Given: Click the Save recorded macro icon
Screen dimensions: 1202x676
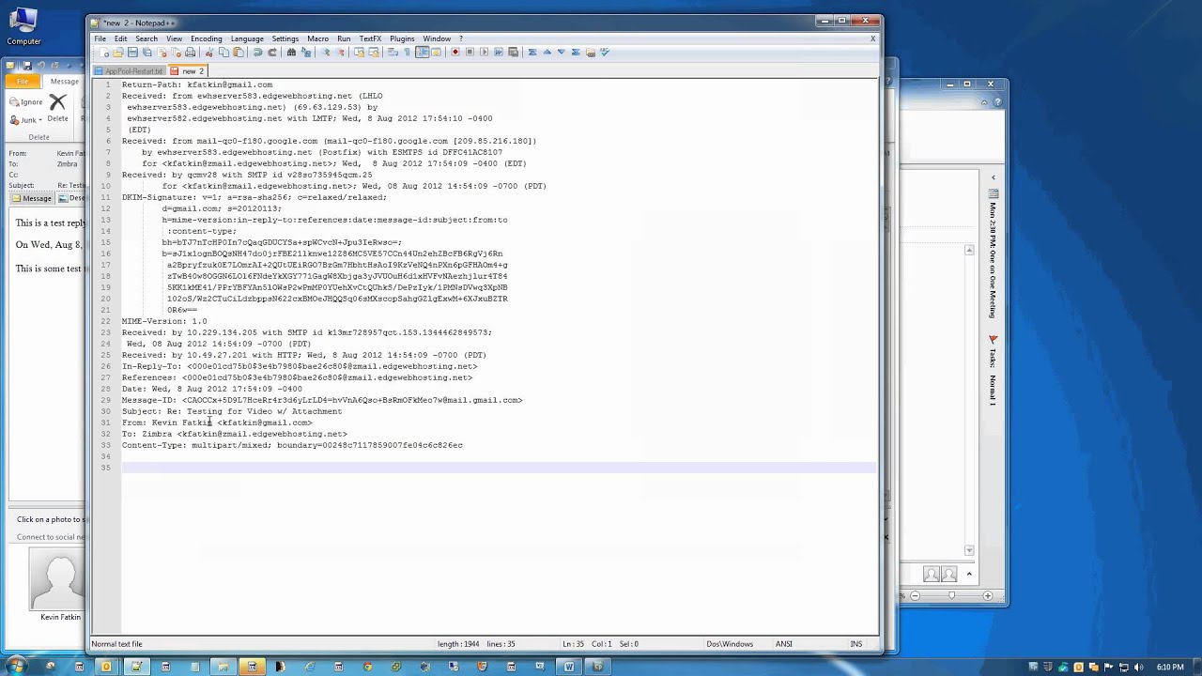Looking at the screenshot, I should pyautogui.click(x=513, y=52).
